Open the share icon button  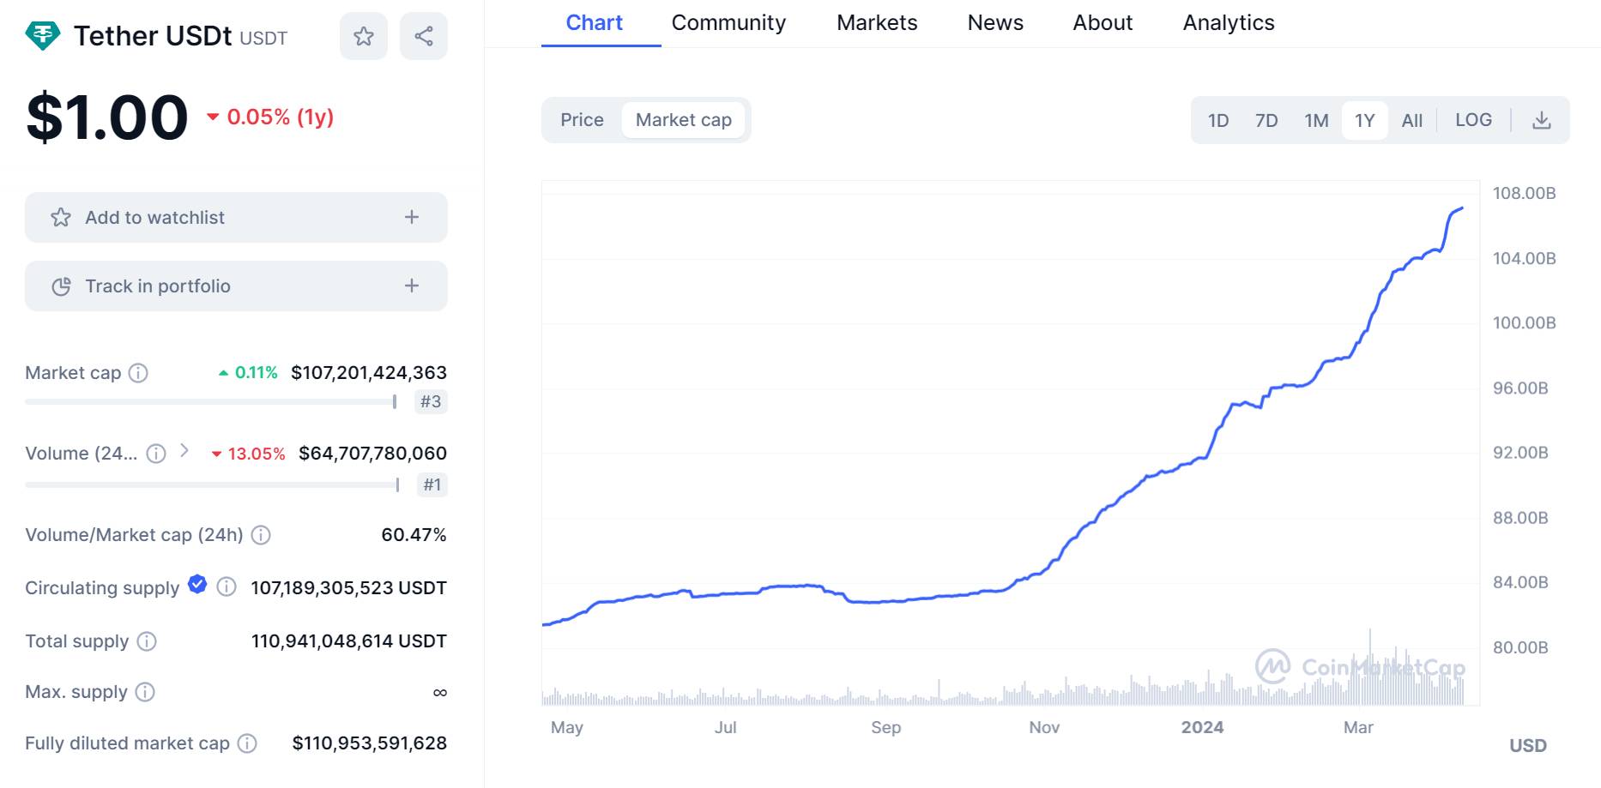(424, 36)
